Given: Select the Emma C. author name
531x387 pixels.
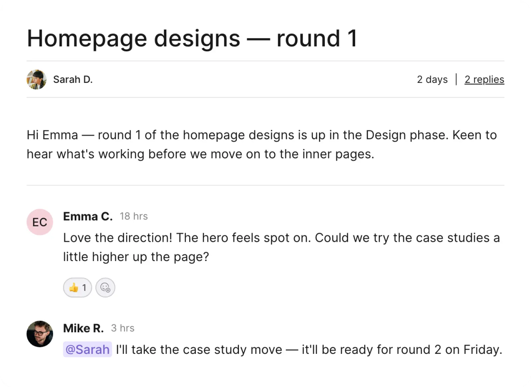Looking at the screenshot, I should click(x=88, y=216).
